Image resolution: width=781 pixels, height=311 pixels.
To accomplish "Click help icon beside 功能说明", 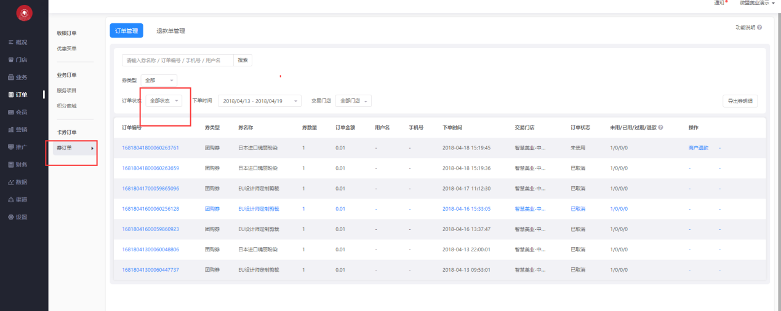I will (x=759, y=28).
